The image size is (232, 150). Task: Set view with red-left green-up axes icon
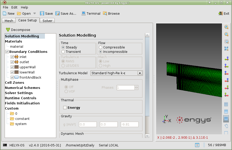click(x=226, y=87)
